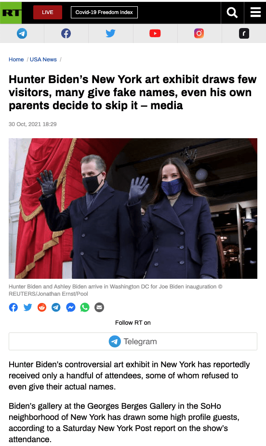Click the red LIVE button
The width and height of the screenshot is (266, 446).
point(48,13)
